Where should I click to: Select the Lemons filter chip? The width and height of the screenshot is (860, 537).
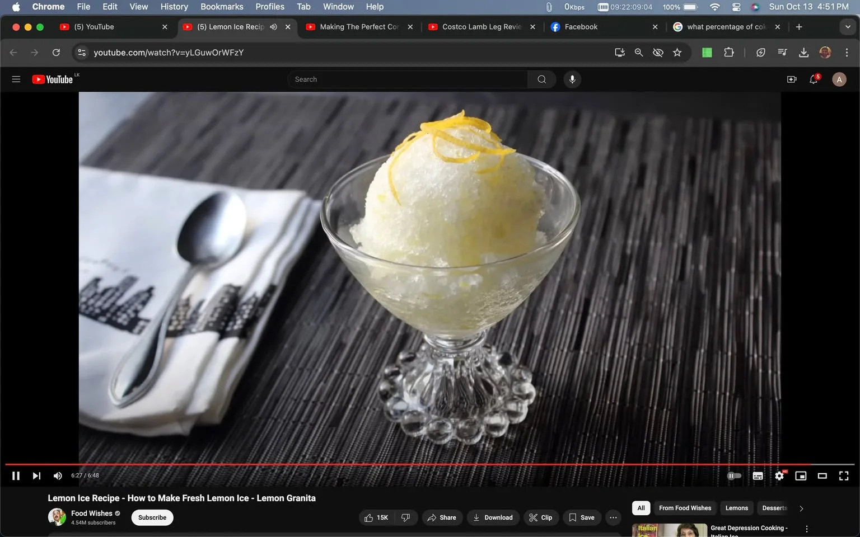[x=736, y=508]
